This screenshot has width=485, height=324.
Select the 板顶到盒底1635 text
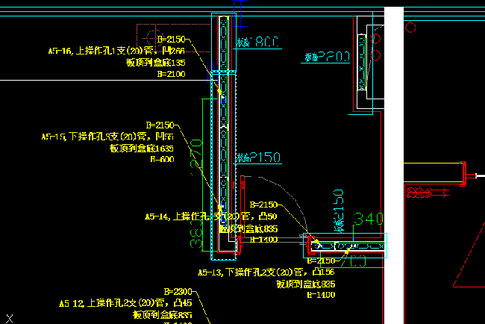(141, 149)
